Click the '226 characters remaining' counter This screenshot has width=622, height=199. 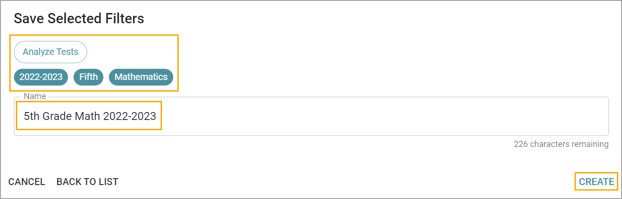coord(561,144)
